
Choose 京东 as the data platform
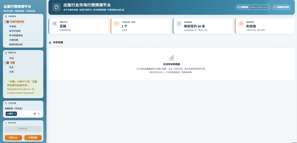click(x=10, y=68)
